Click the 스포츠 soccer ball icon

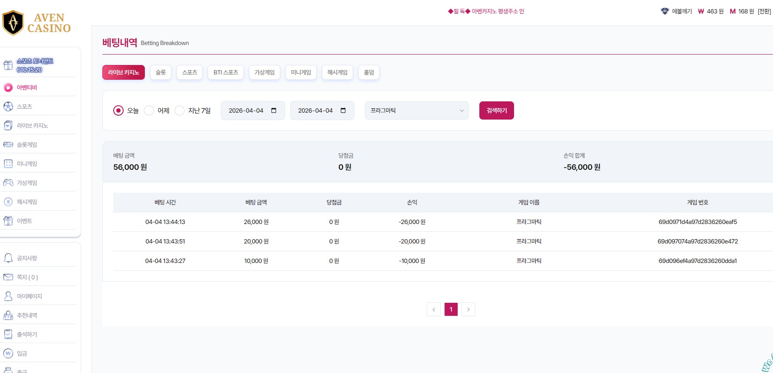click(8, 107)
